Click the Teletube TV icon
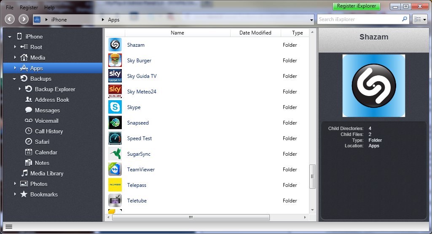The image size is (432, 234). coord(115,200)
